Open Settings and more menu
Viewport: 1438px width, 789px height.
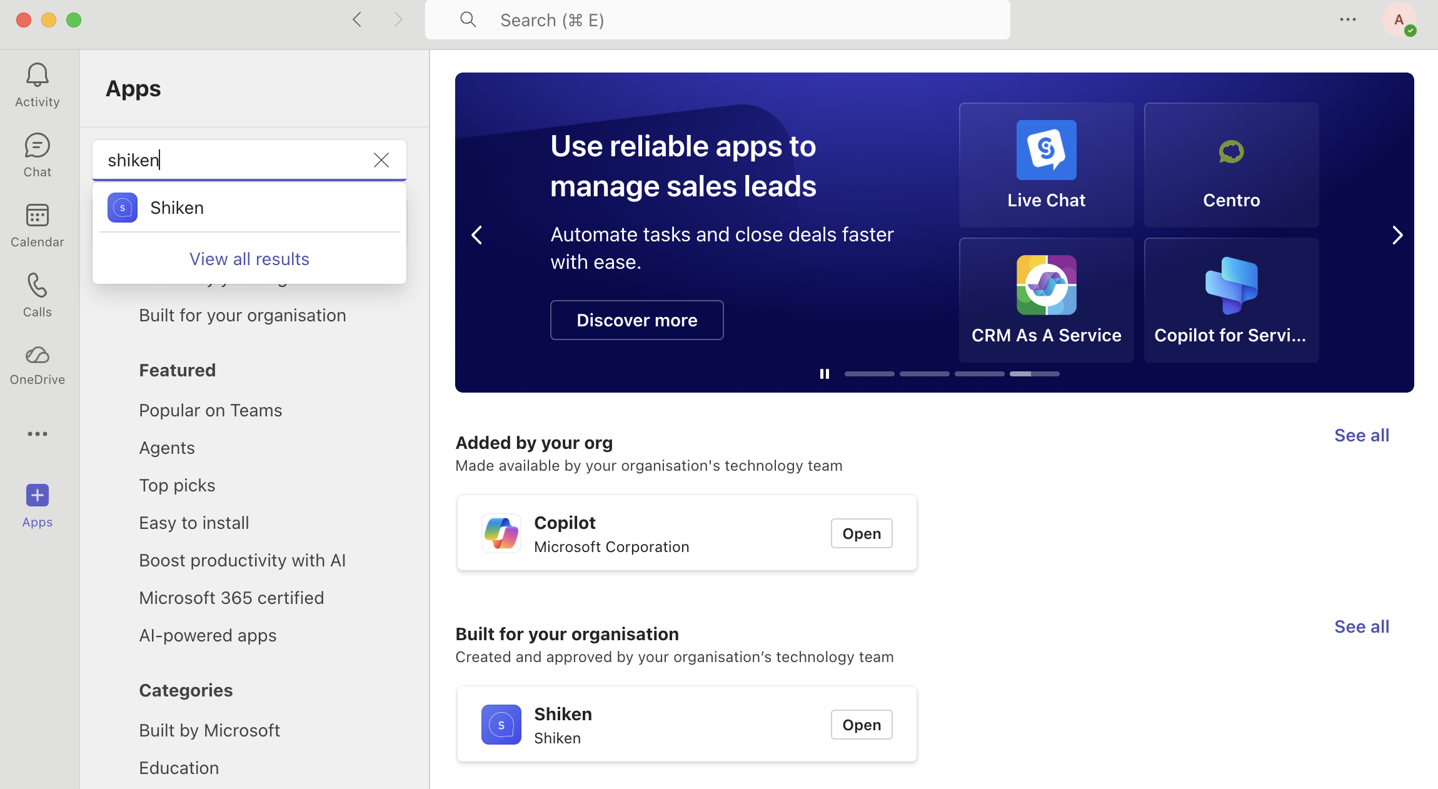(x=1347, y=20)
